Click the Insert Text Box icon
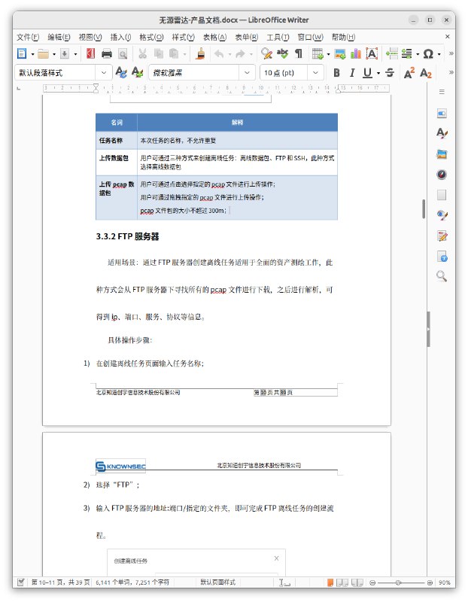The width and height of the screenshot is (468, 602). pos(372,53)
